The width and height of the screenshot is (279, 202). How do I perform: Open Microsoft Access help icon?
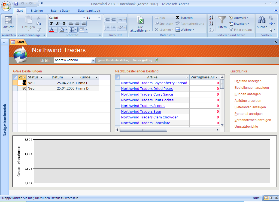(276, 10)
